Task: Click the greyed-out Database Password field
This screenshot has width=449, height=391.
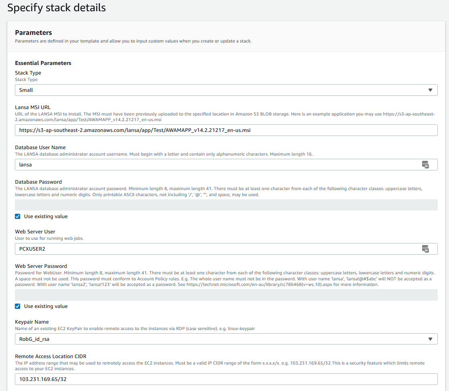Action: 226,205
